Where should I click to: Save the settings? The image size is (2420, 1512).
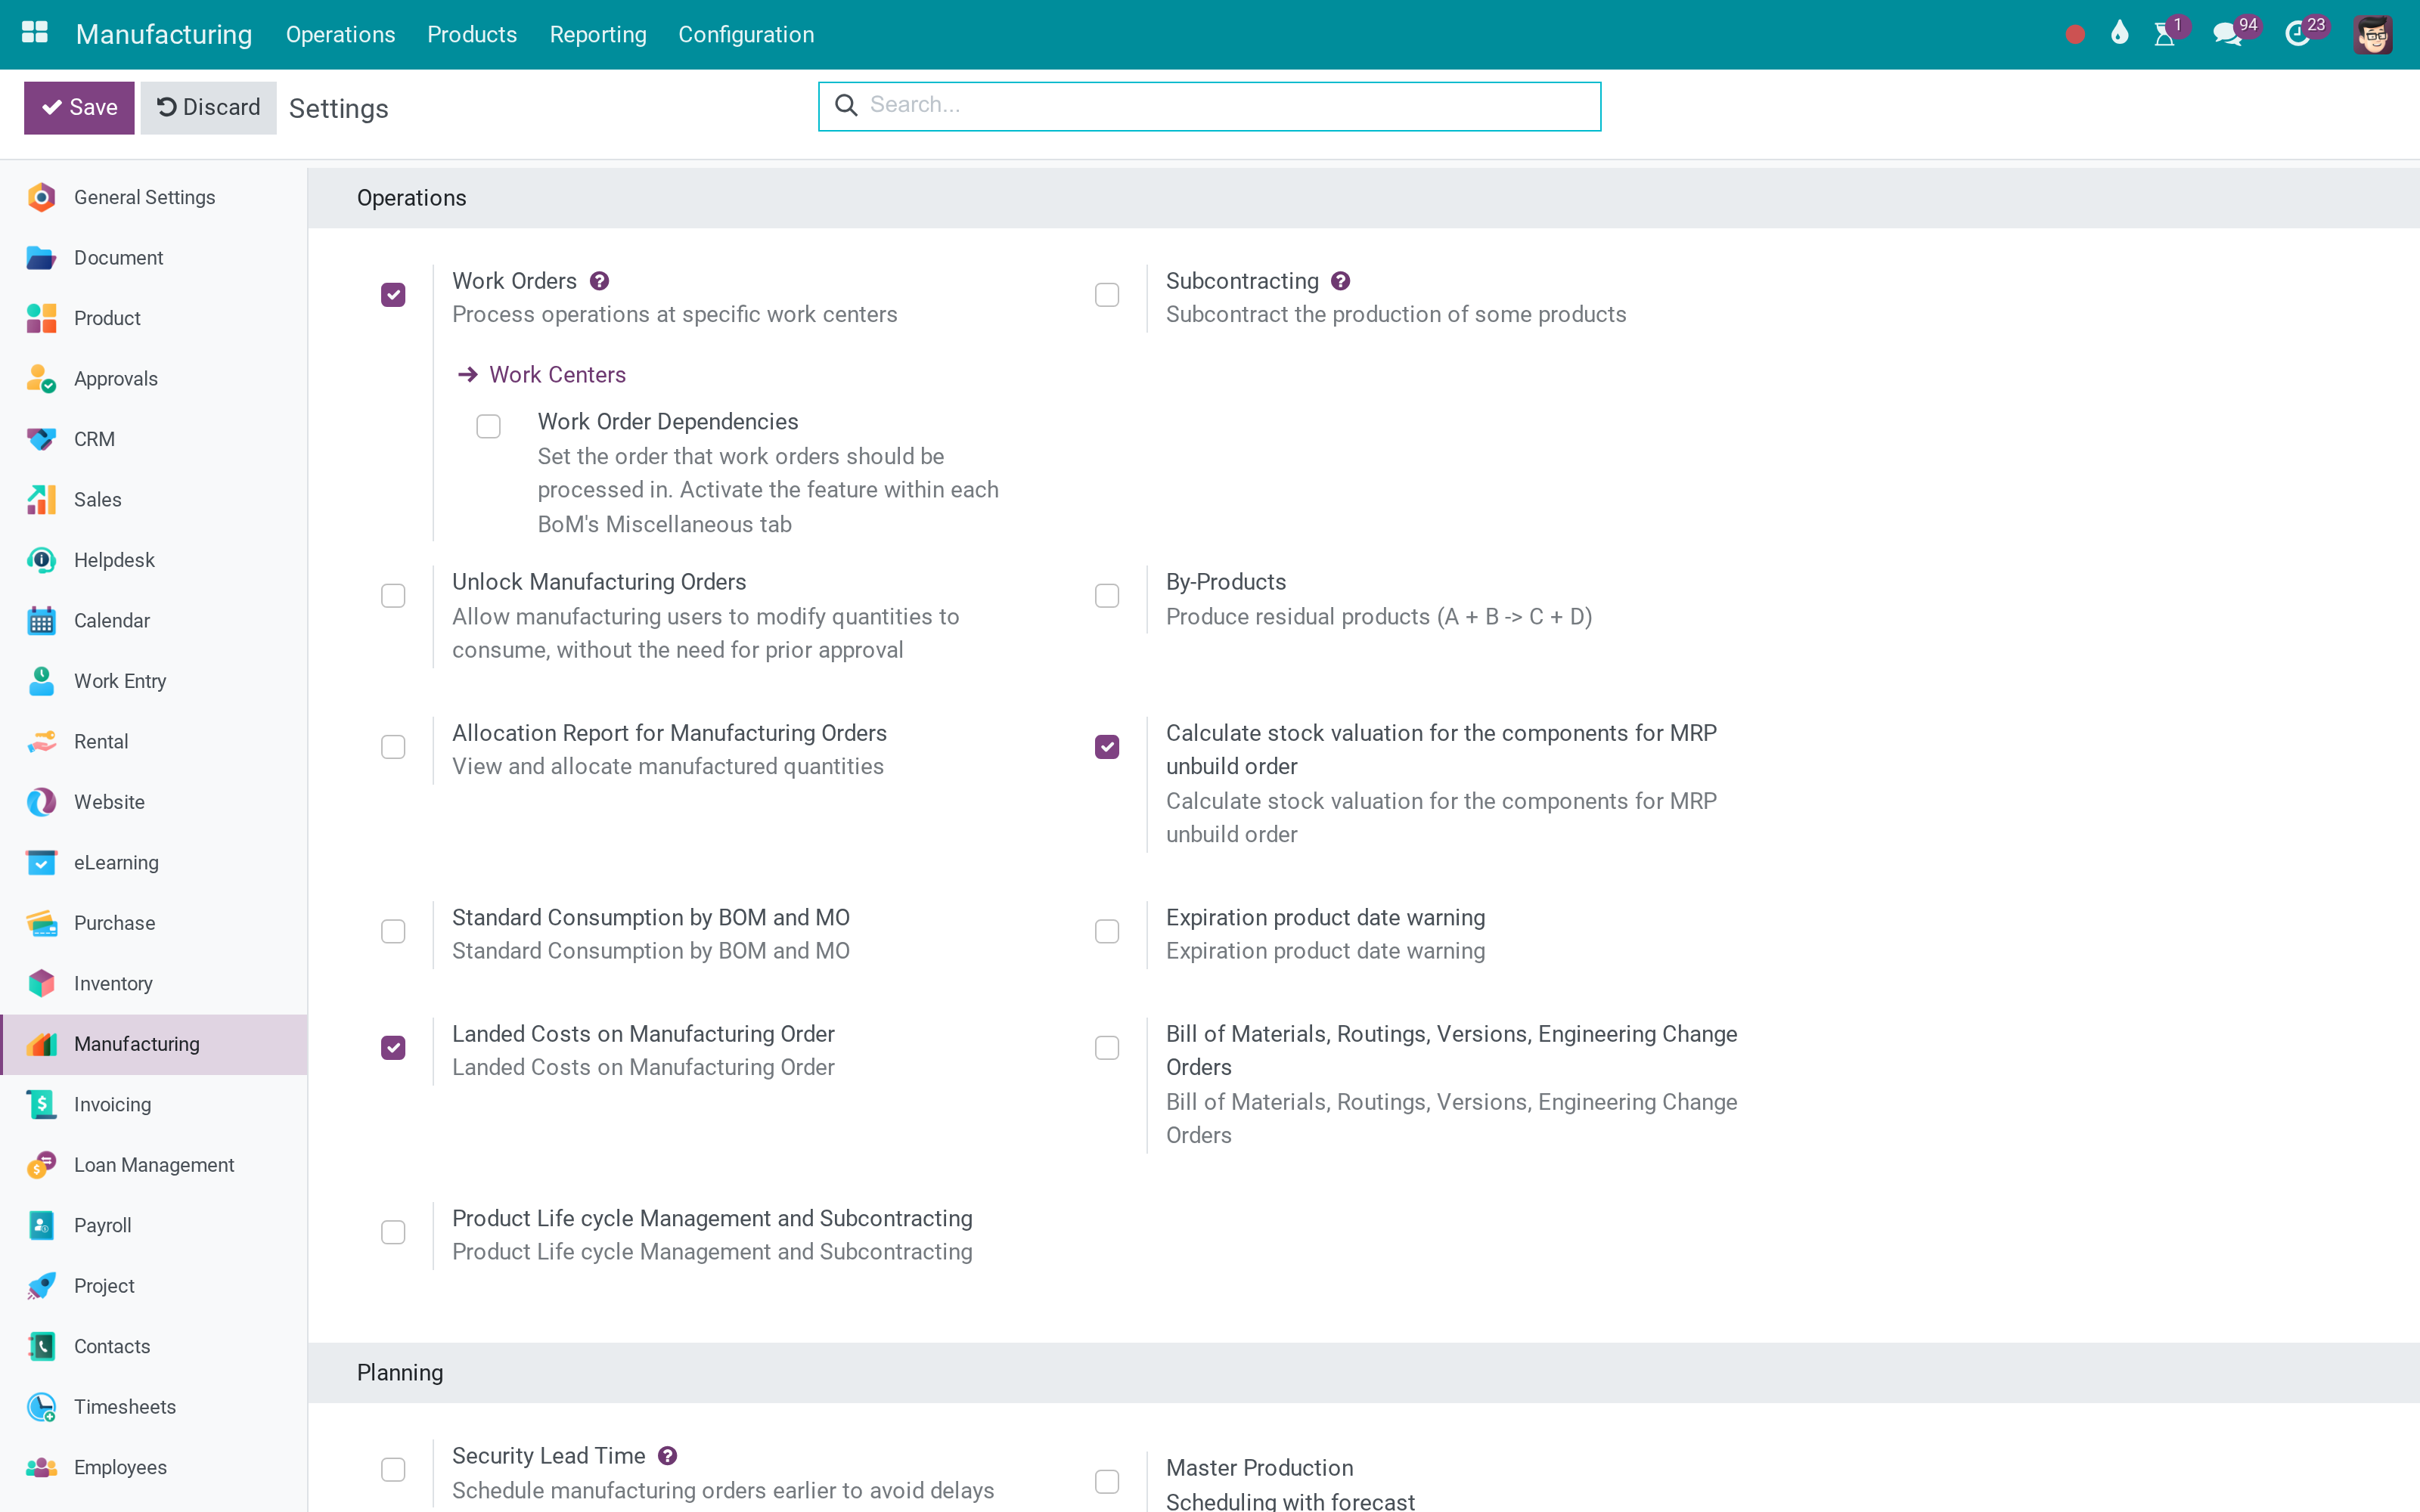click(79, 108)
